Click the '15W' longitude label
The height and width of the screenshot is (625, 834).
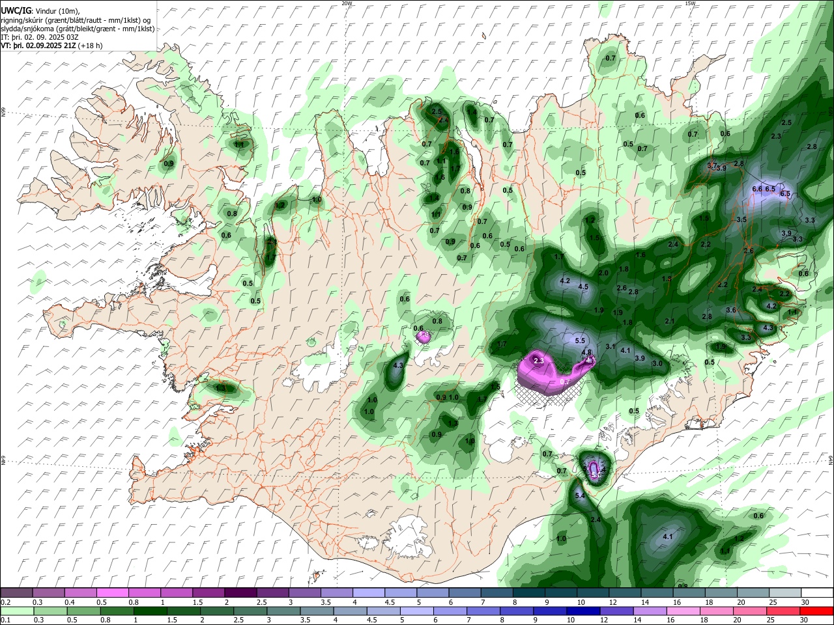point(690,3)
